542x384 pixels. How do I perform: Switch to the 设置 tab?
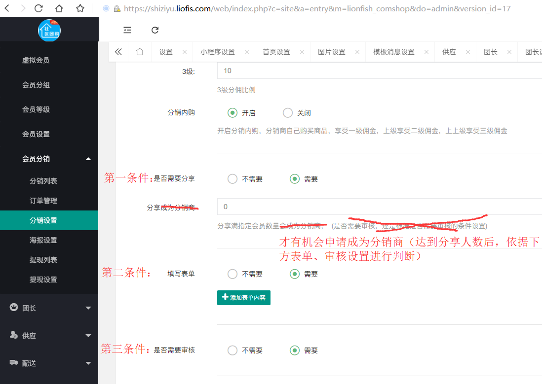165,52
